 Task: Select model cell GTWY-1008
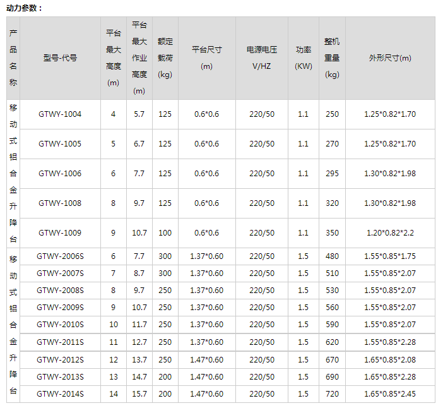(60, 203)
